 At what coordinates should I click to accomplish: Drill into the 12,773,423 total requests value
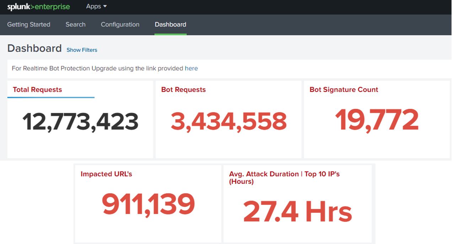(x=80, y=122)
